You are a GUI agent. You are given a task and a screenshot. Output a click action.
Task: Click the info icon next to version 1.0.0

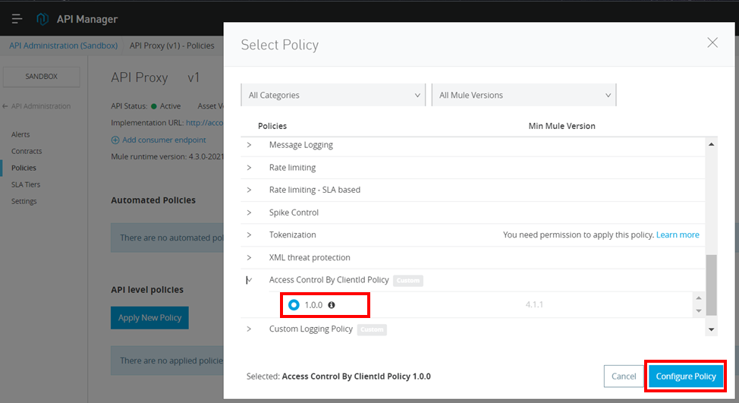click(332, 305)
